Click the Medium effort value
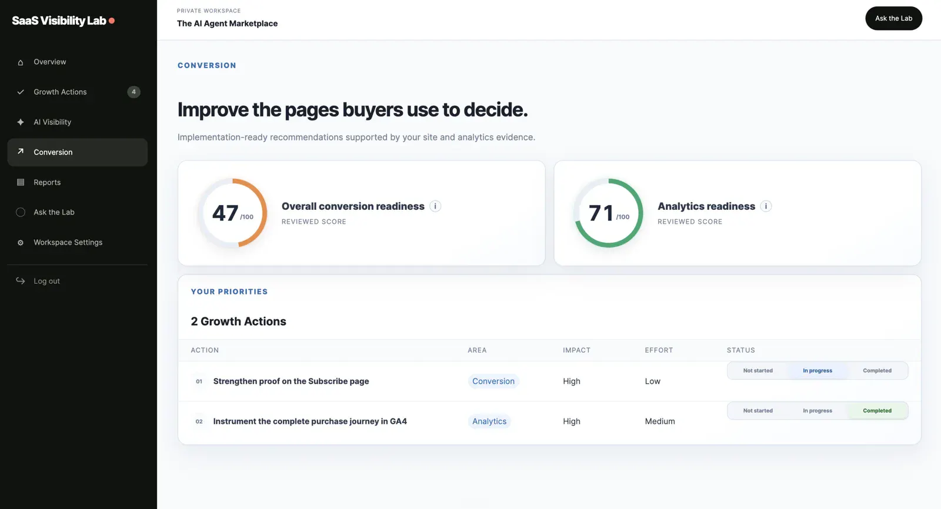The image size is (941, 509). tap(660, 421)
